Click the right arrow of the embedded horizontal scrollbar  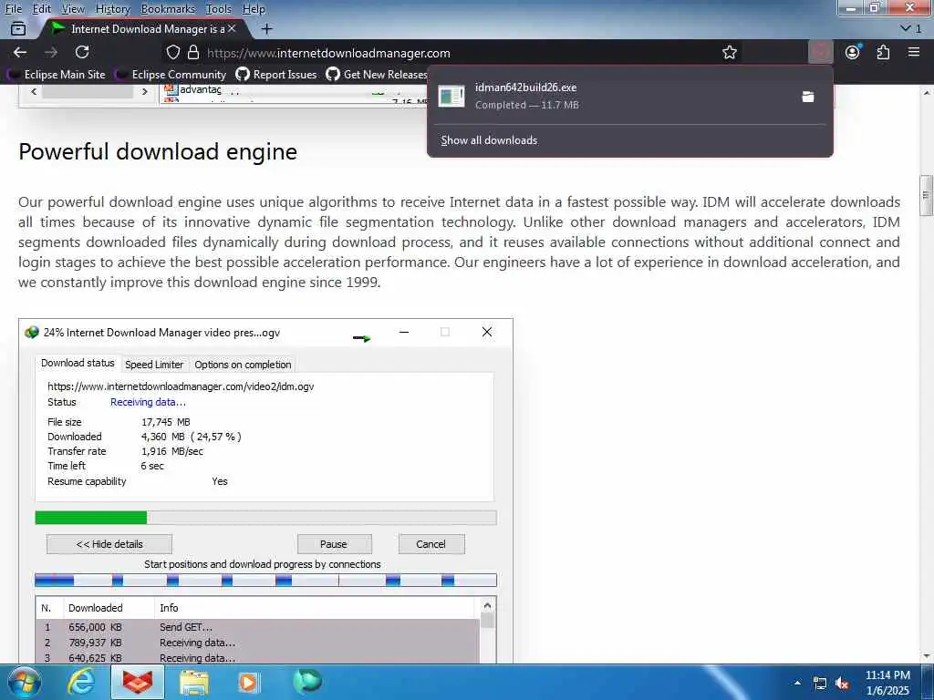(144, 92)
